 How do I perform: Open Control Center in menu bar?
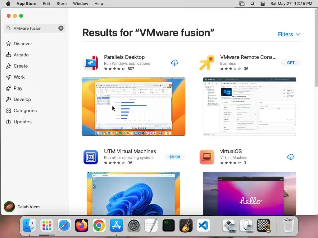[x=263, y=4]
